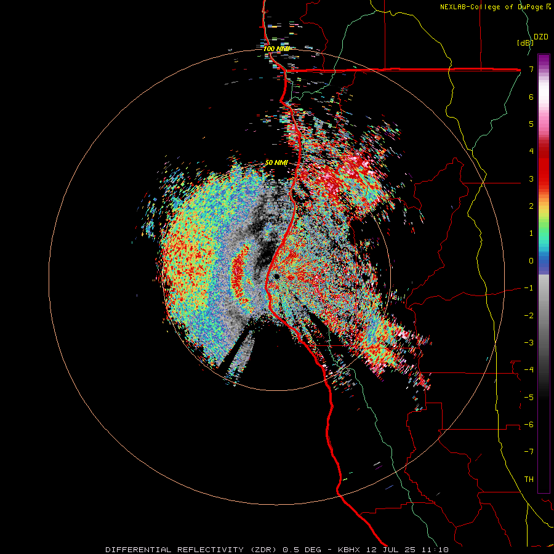The height and width of the screenshot is (554, 554).
Task: Click the -1 dB value on color scale
Action: [529, 288]
